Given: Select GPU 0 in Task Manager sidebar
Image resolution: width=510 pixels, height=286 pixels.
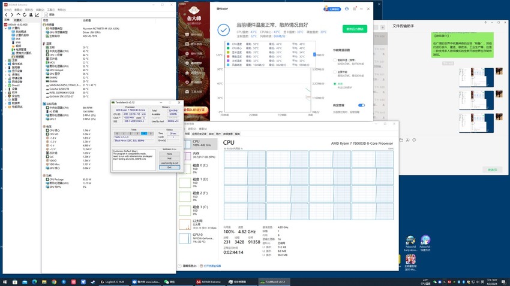Looking at the screenshot, I should [x=198, y=238].
